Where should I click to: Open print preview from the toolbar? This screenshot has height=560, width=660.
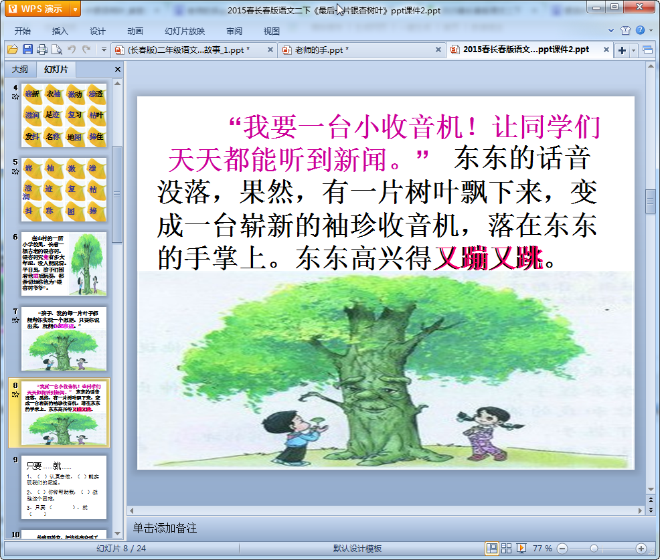tap(56, 50)
